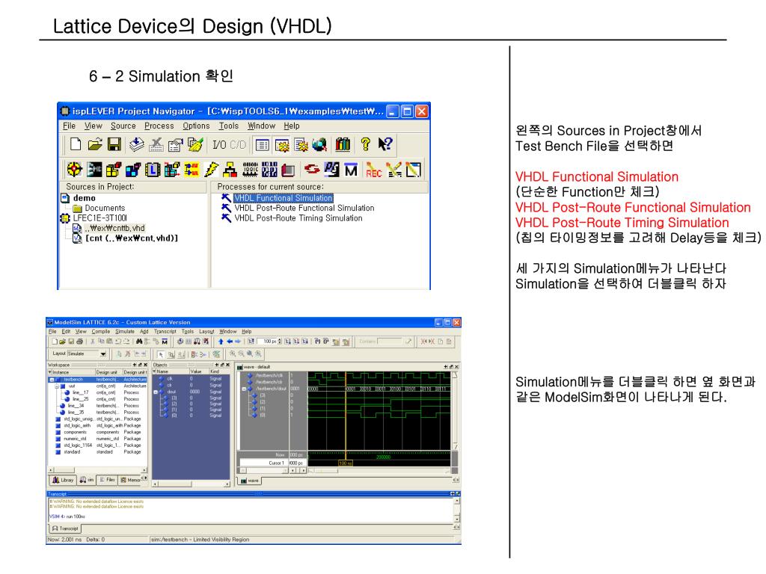Viewport: 766px width, 574px height.
Task: Click Instance column sort triangle in Workspace
Action: 50,372
